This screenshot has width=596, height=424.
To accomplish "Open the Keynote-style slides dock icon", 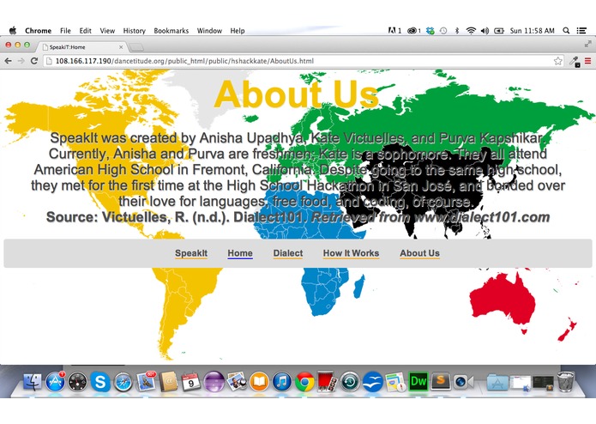I will point(395,382).
